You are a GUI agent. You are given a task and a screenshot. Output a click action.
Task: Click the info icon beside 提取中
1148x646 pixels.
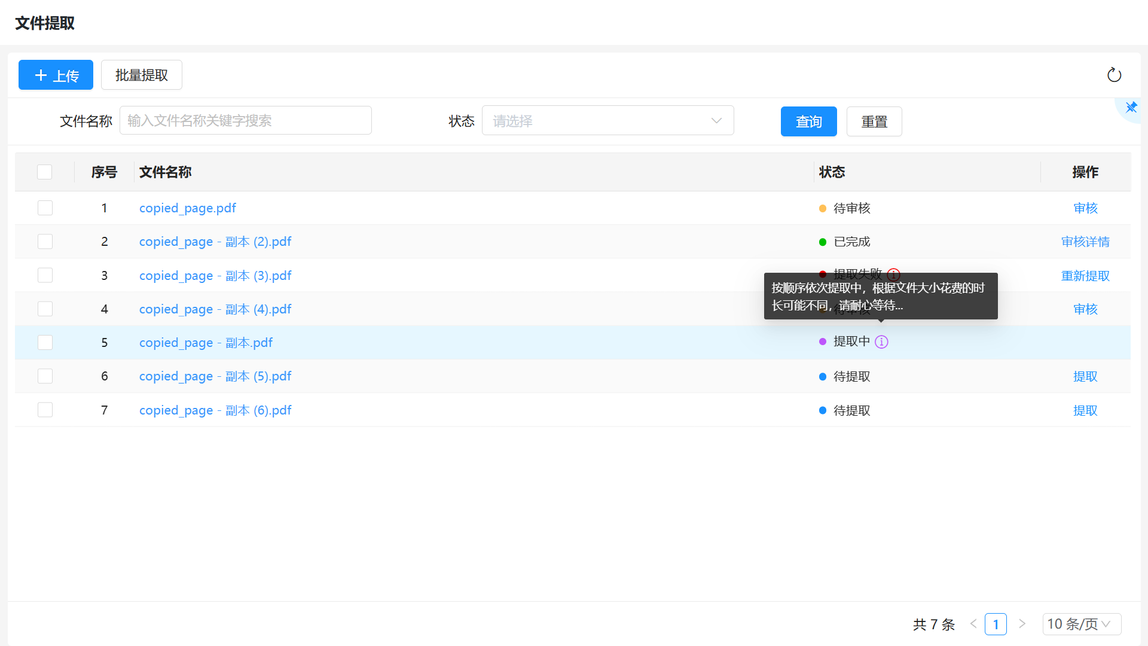[881, 342]
